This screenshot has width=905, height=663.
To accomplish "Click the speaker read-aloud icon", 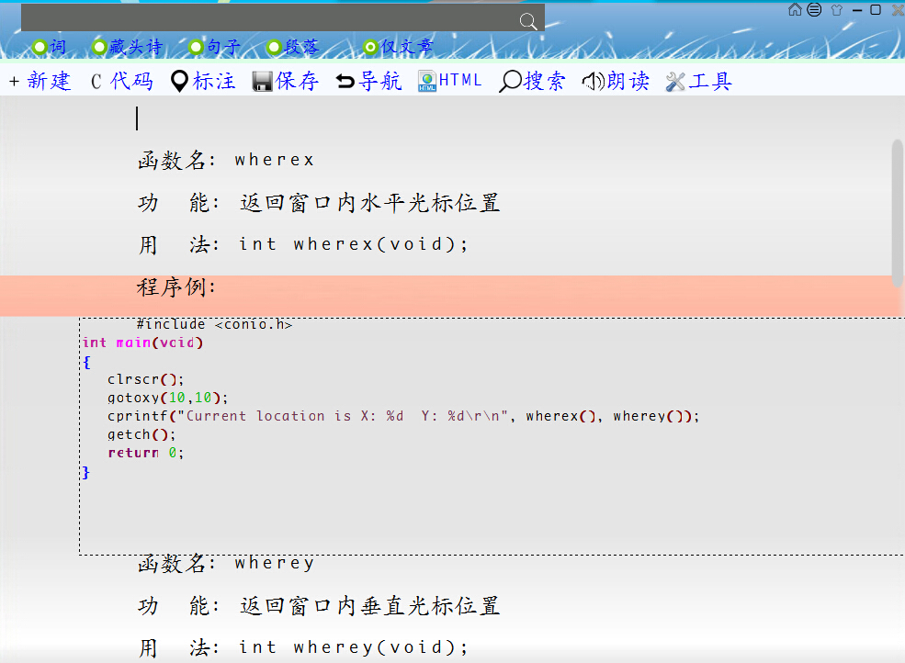I will [x=594, y=82].
